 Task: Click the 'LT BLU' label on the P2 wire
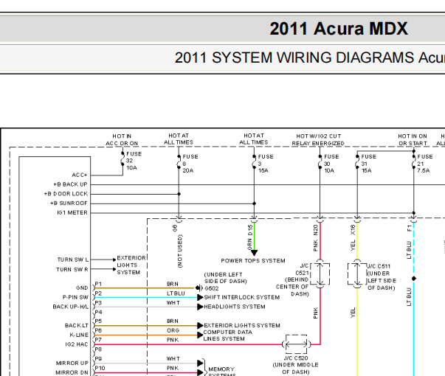click(x=176, y=293)
